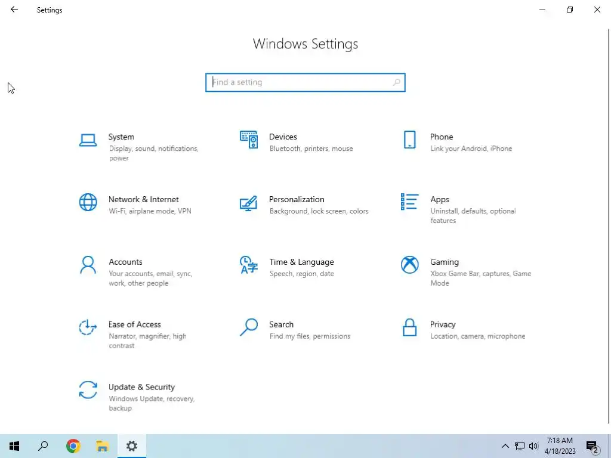This screenshot has height=458, width=611.
Task: Click 'Wi-Fi, airplane mode, VPN' text
Action: point(150,211)
